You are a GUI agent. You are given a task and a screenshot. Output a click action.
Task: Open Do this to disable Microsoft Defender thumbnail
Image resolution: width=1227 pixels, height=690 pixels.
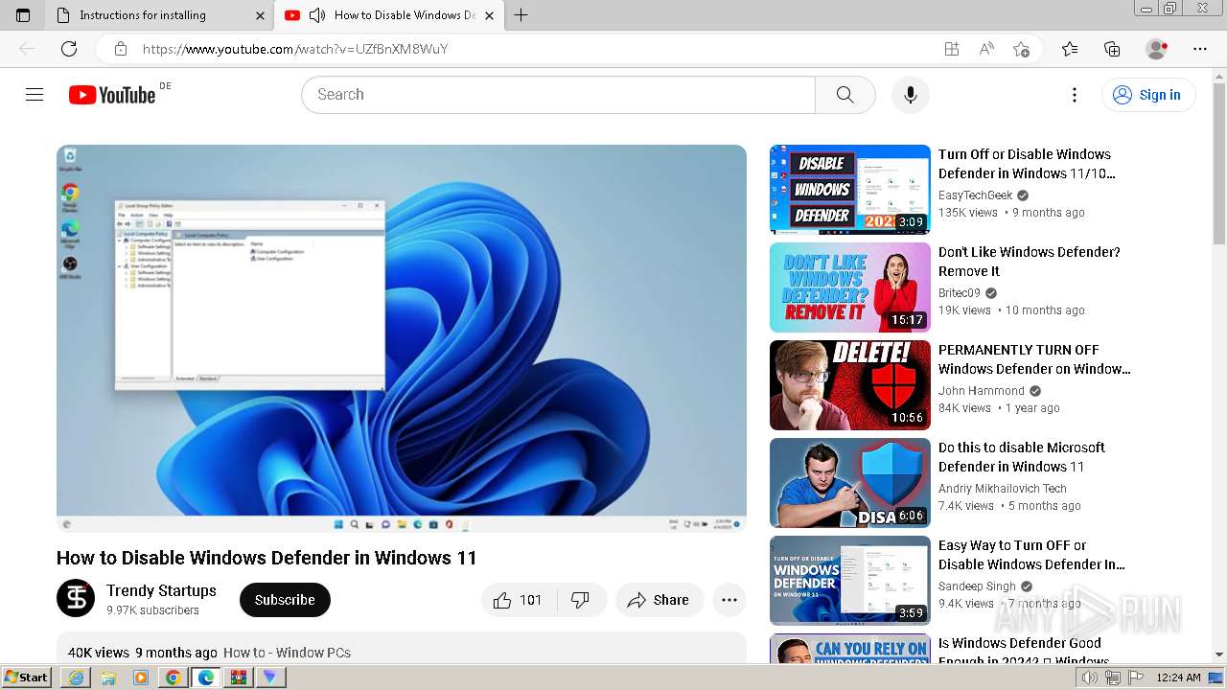coord(850,483)
